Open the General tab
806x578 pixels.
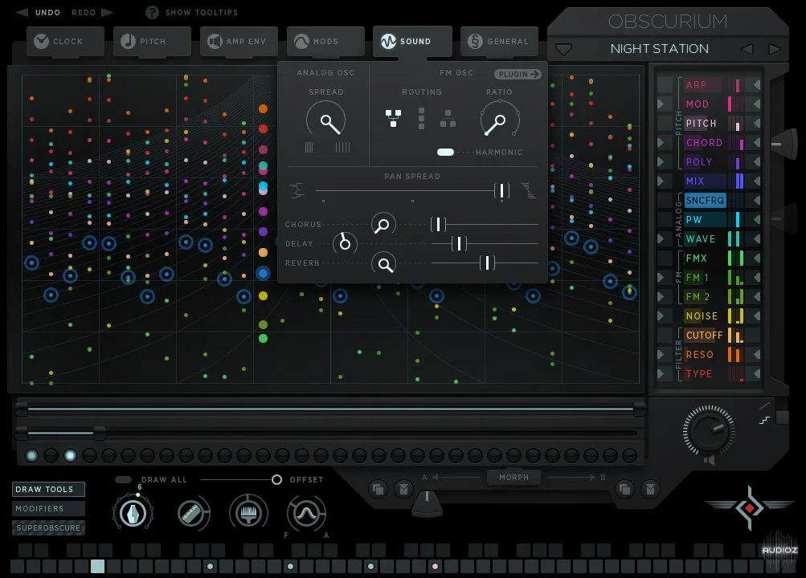tap(499, 41)
